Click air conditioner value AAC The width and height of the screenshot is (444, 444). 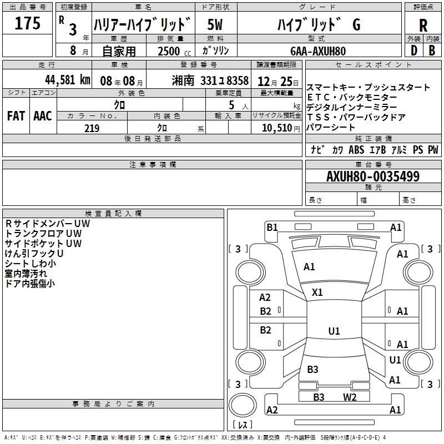coord(43,116)
